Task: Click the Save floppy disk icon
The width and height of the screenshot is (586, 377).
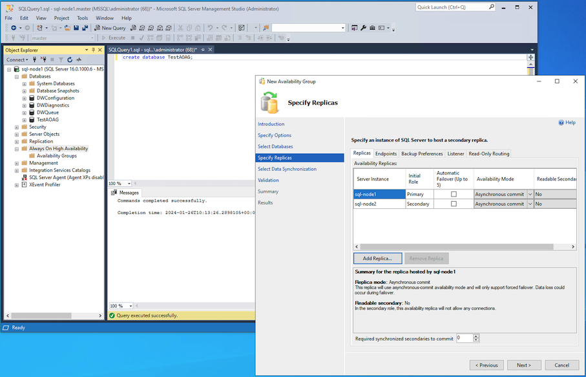Action: pos(76,28)
